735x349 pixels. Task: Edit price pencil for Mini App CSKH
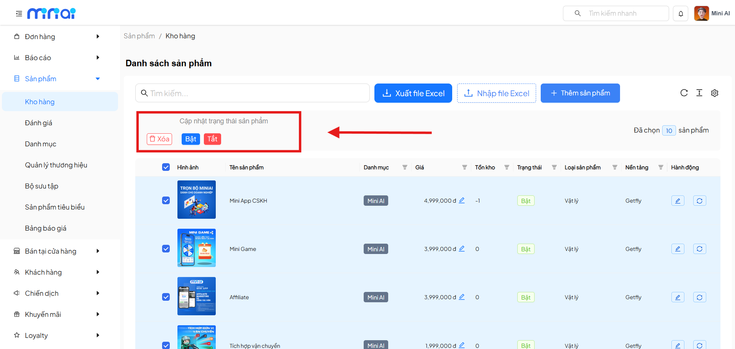click(x=462, y=200)
